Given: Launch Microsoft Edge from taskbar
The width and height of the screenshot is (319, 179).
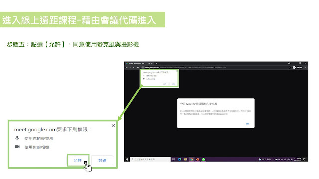Looking at the screenshot, I should (180, 159).
